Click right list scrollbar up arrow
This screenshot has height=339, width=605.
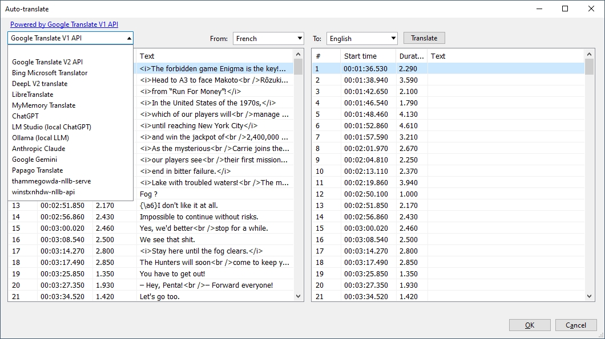pyautogui.click(x=589, y=54)
